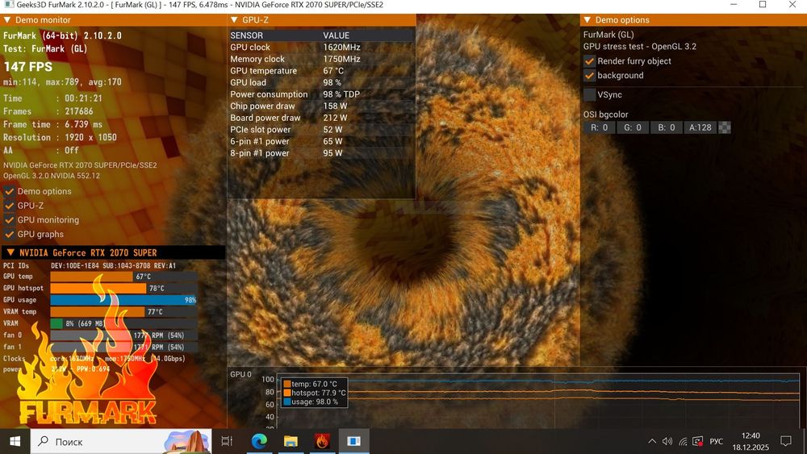Click the Chip power draw row

321,106
